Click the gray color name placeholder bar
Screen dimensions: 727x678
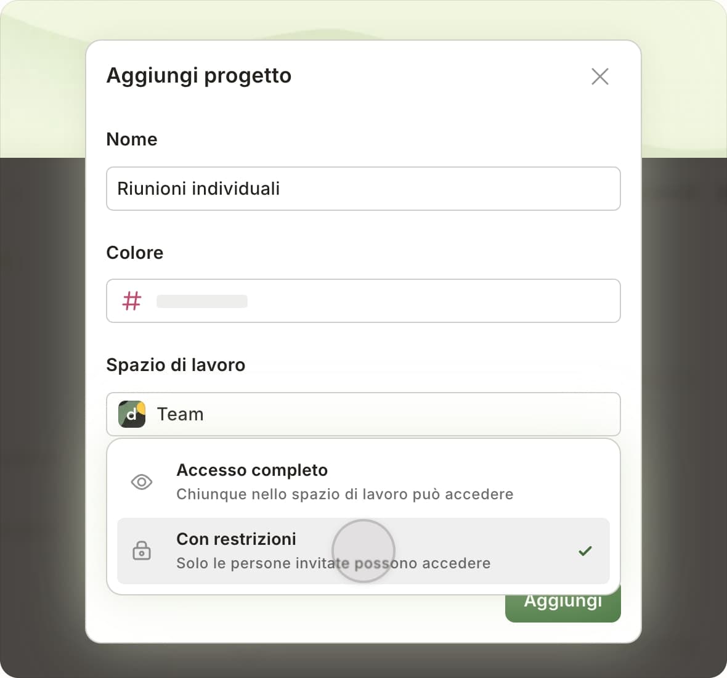(201, 301)
